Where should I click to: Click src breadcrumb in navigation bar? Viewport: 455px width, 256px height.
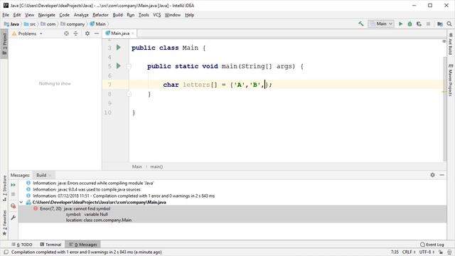tap(30, 24)
